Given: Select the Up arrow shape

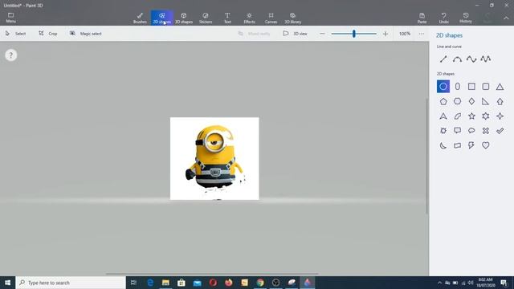Looking at the screenshot, I should tap(500, 101).
